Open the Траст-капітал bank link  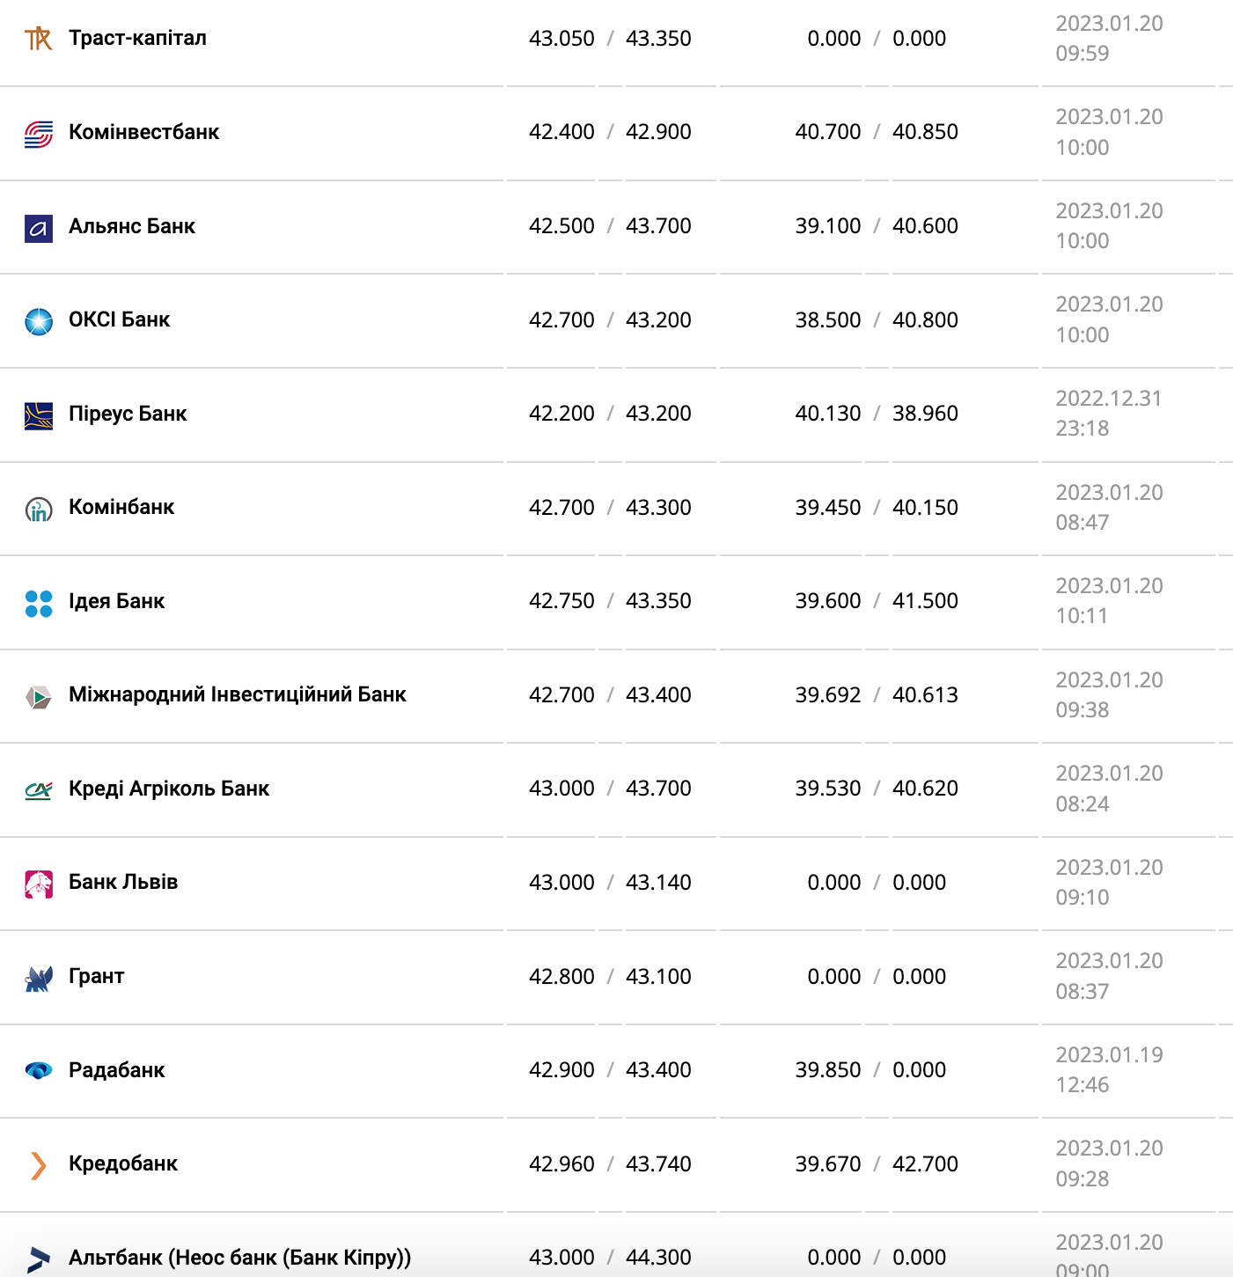(137, 38)
